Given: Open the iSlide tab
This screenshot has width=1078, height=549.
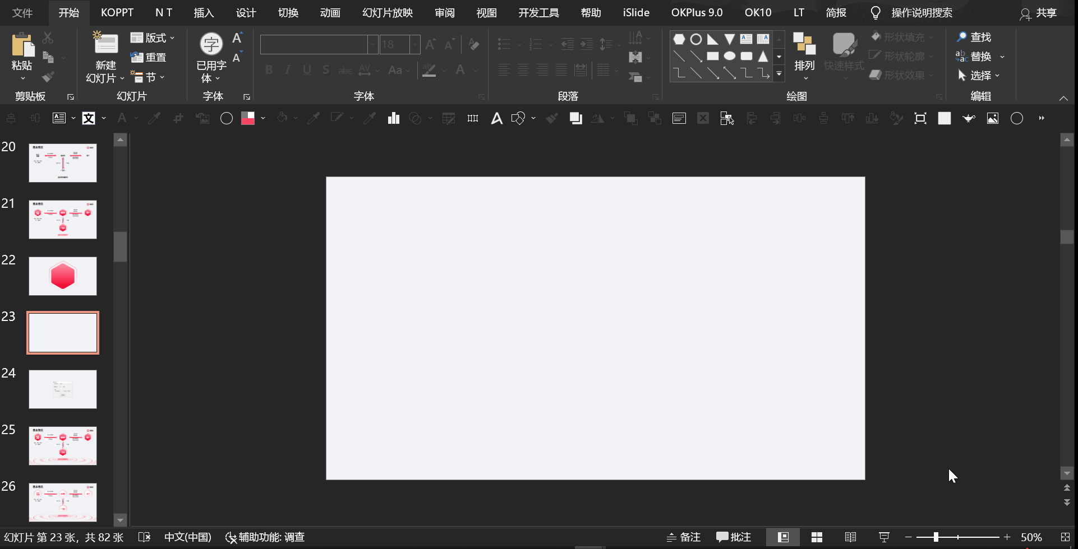Looking at the screenshot, I should [x=636, y=13].
